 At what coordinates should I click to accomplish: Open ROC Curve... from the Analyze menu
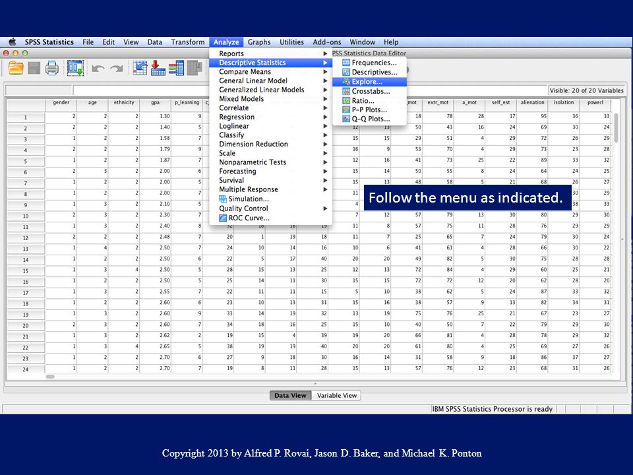(x=270, y=218)
